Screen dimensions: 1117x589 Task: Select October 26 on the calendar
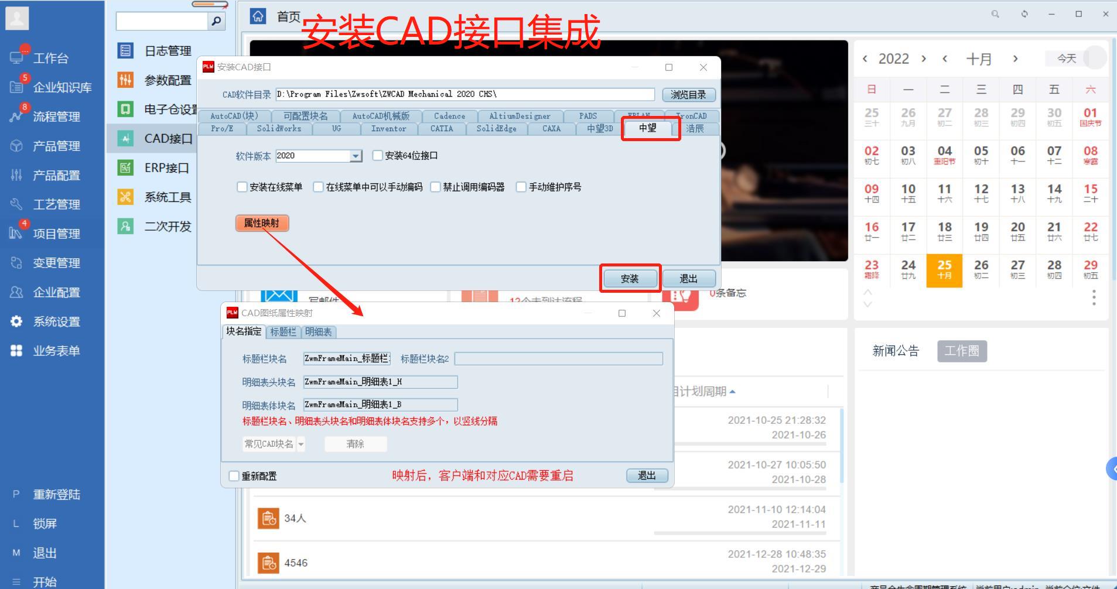[x=981, y=269]
